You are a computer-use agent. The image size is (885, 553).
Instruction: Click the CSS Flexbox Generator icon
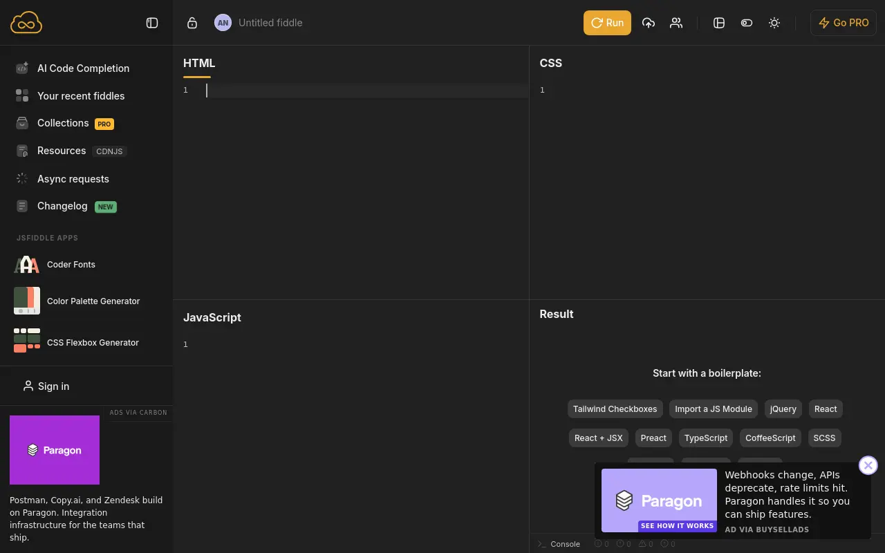(27, 340)
